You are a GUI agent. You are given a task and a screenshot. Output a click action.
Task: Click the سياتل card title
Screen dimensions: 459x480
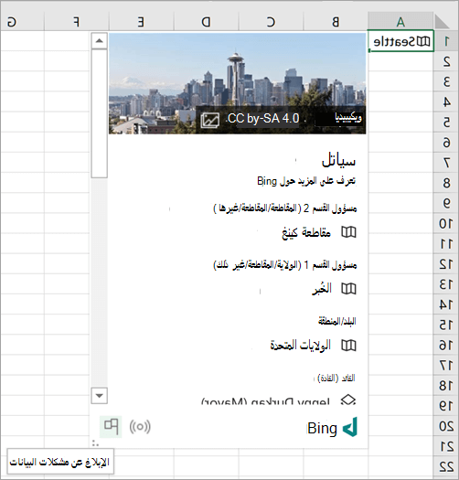[x=338, y=160]
